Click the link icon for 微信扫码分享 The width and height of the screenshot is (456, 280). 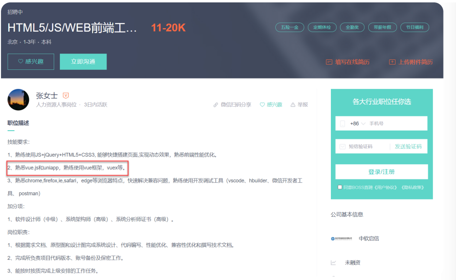coord(216,104)
